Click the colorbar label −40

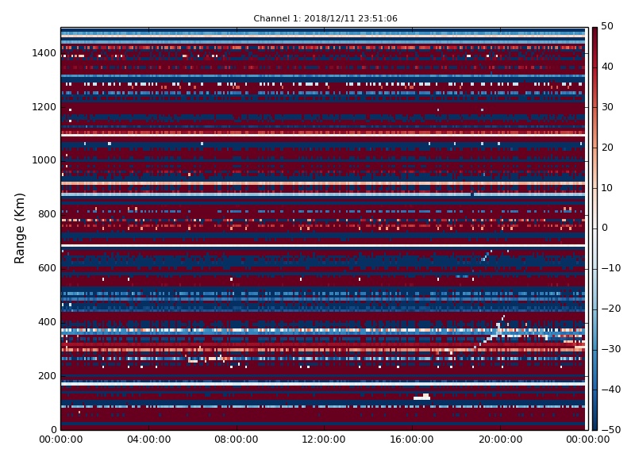pyautogui.click(x=610, y=390)
